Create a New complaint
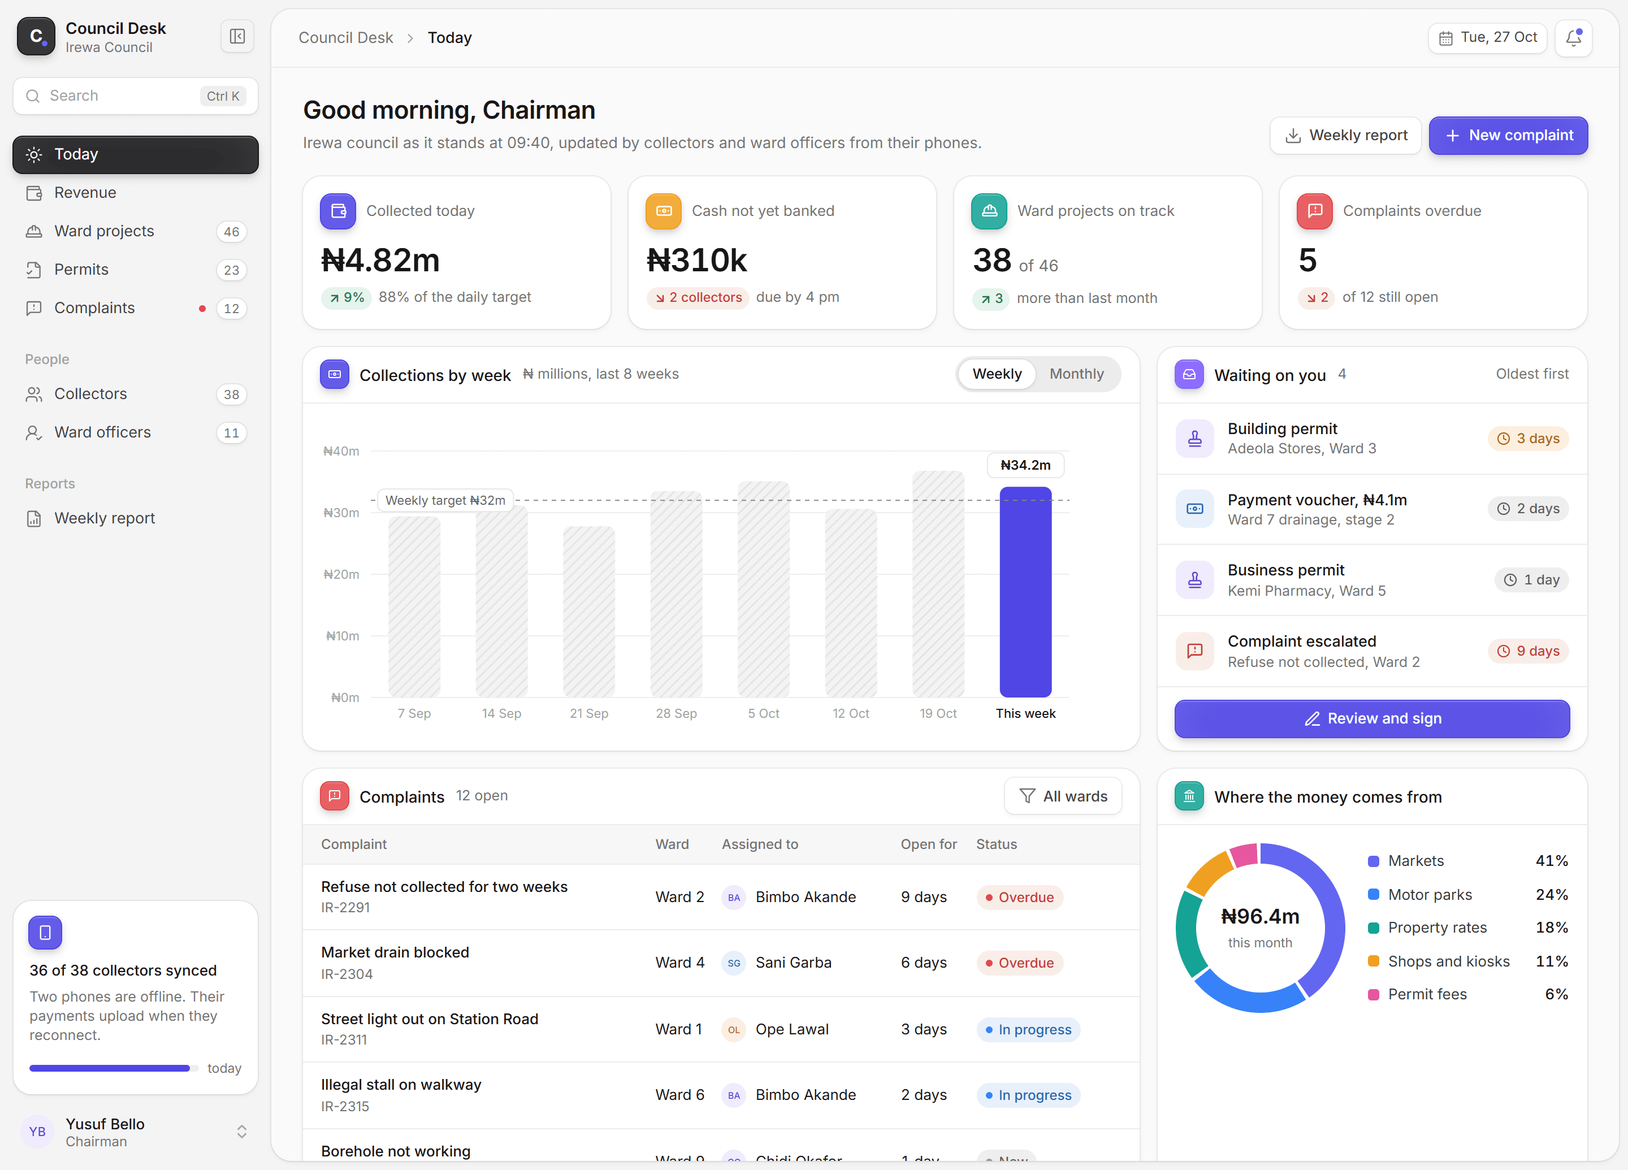The width and height of the screenshot is (1628, 1170). (1508, 136)
